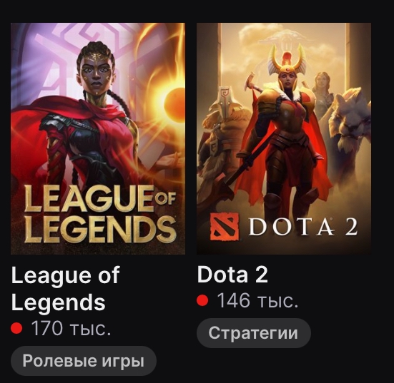
Task: Click the glowing sun orb on League cover
Action: (174, 103)
